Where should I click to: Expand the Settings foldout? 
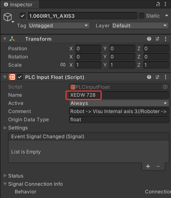coord(5,128)
